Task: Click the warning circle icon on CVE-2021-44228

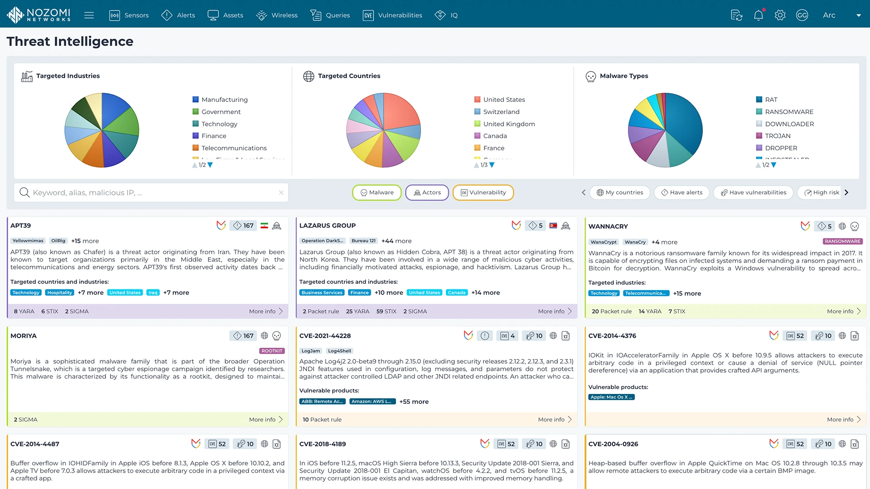Action: (x=485, y=336)
